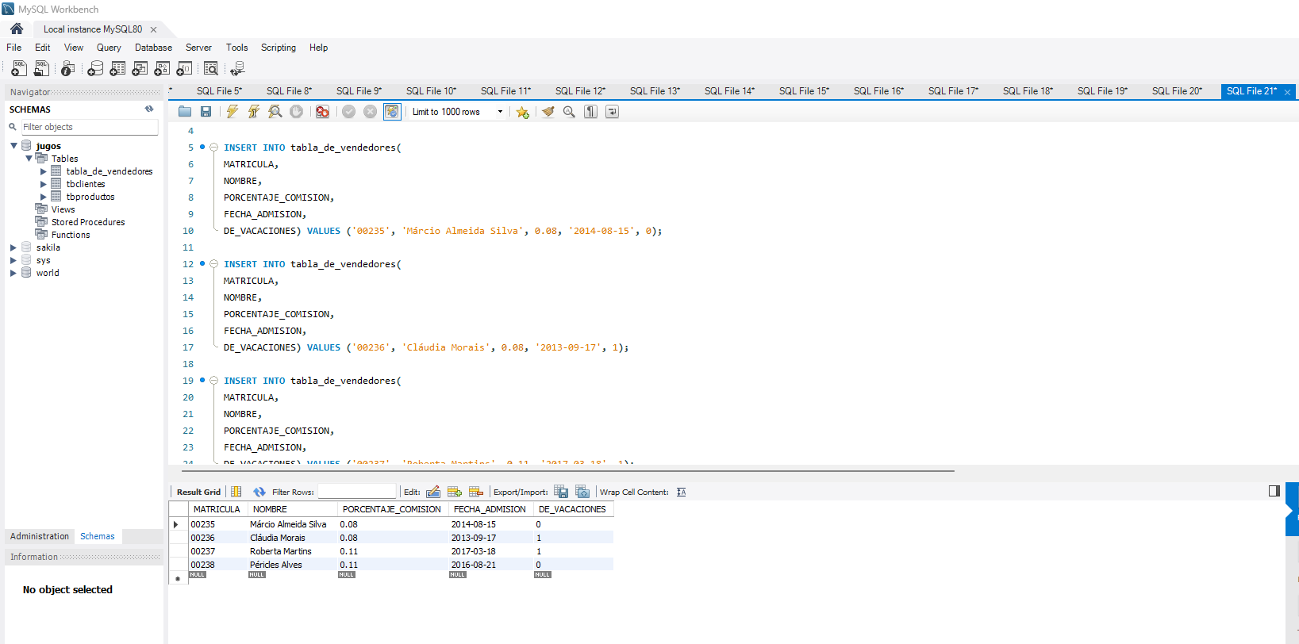1299x644 pixels.
Task: Expand the sakila schema
Action: coord(13,247)
